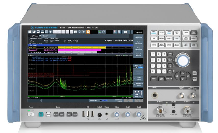The height and width of the screenshot is (133, 218).
Task: Click the TRACE hardware key
Action: 169,38
